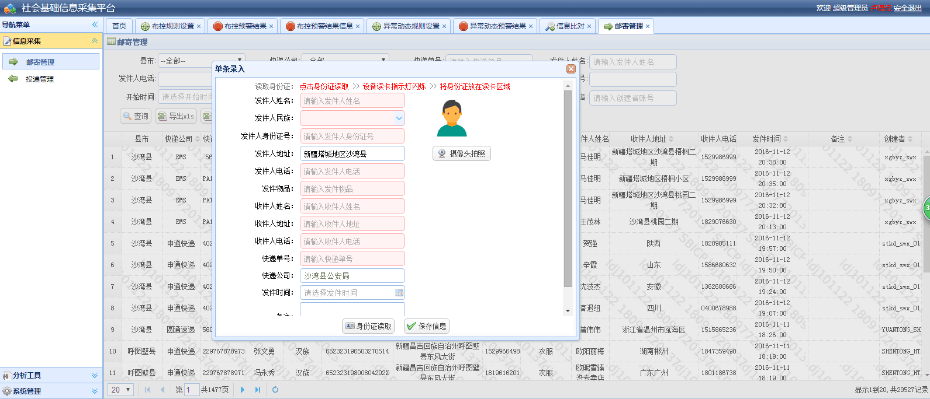Click the sender avatar photo placeholder

tap(452, 118)
